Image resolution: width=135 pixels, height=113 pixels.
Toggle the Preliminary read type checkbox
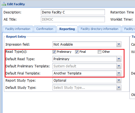click(x=54, y=52)
